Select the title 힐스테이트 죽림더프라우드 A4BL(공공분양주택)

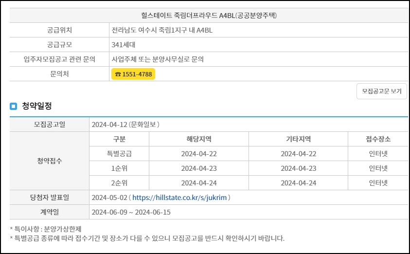pos(209,16)
